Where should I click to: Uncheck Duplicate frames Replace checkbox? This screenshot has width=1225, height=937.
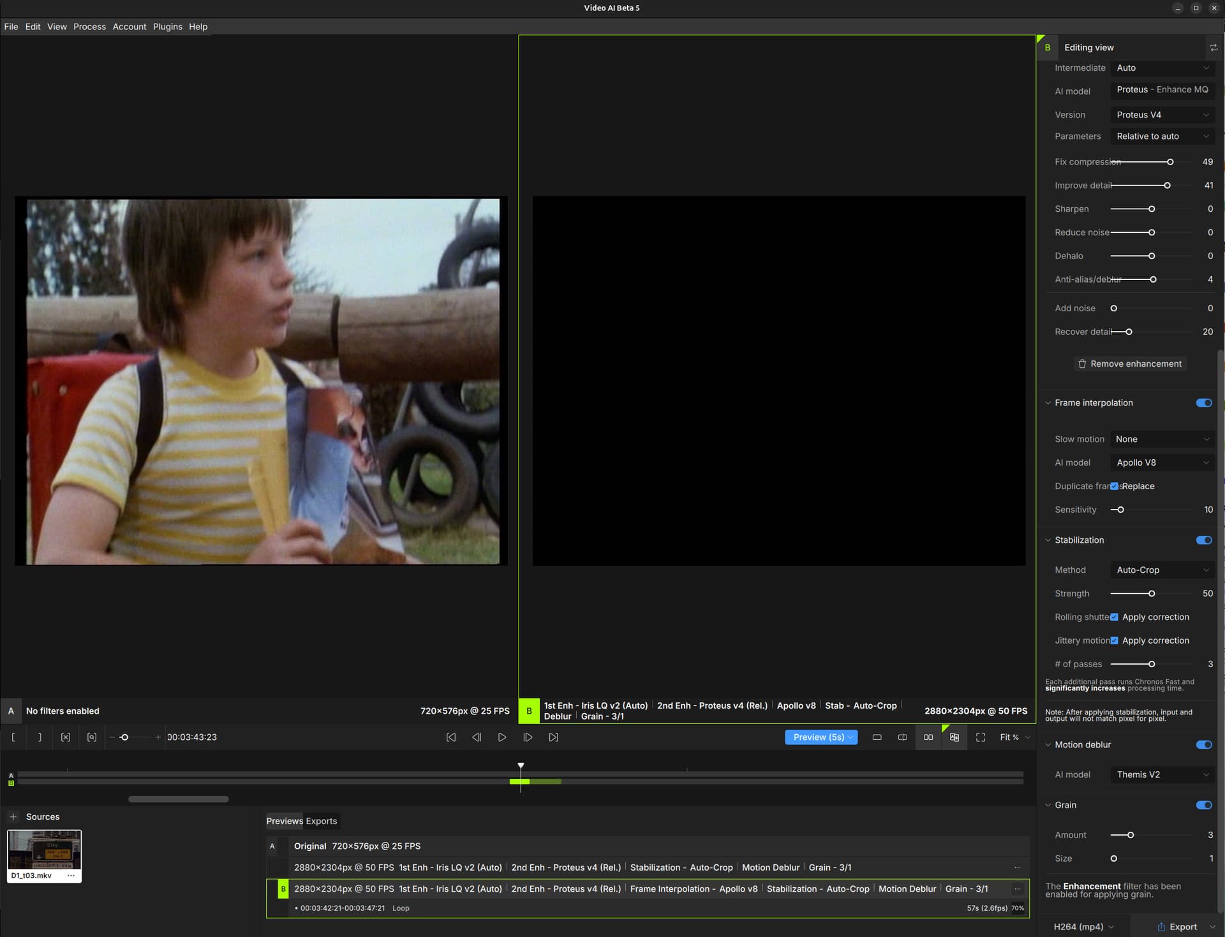[x=1114, y=486]
